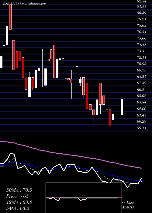152x213 pixels.
Task: Click the "<<Live MACD" label
Action: tap(128, 205)
